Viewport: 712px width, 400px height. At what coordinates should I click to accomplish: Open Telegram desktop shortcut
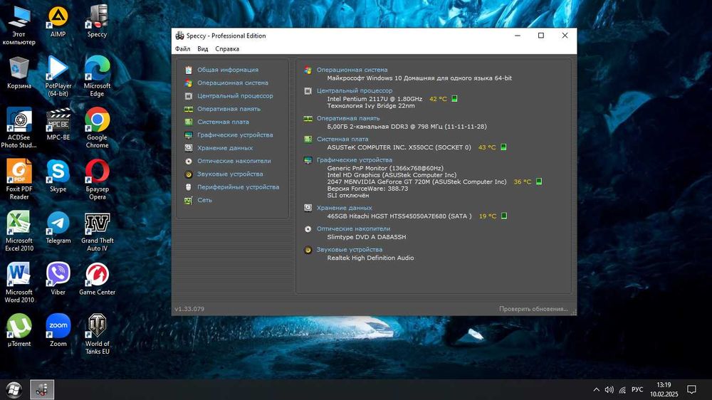pos(58,228)
